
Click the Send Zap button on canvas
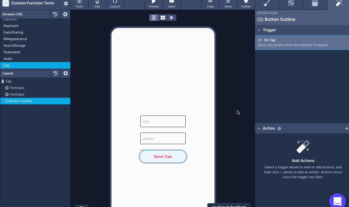tap(163, 156)
